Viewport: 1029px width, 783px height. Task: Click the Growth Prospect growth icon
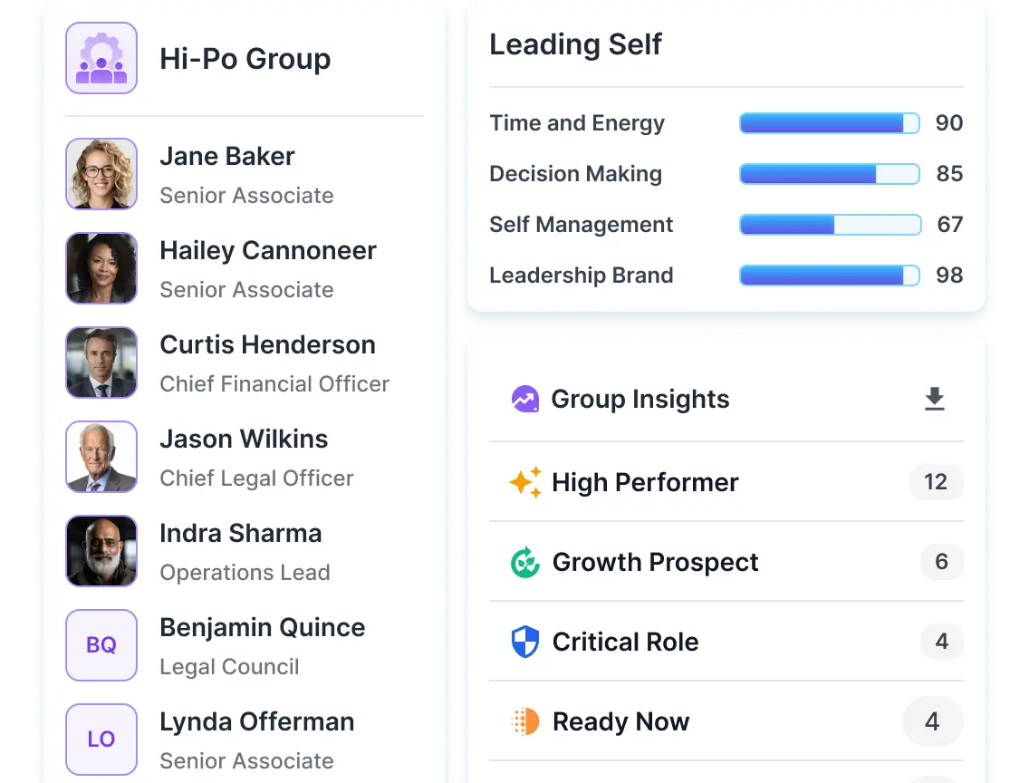pos(526,562)
